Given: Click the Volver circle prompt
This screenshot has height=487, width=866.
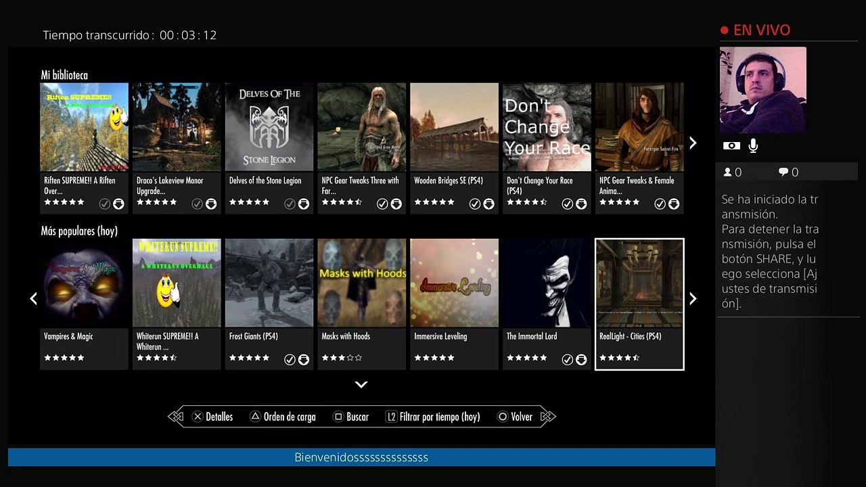Looking at the screenshot, I should [515, 417].
